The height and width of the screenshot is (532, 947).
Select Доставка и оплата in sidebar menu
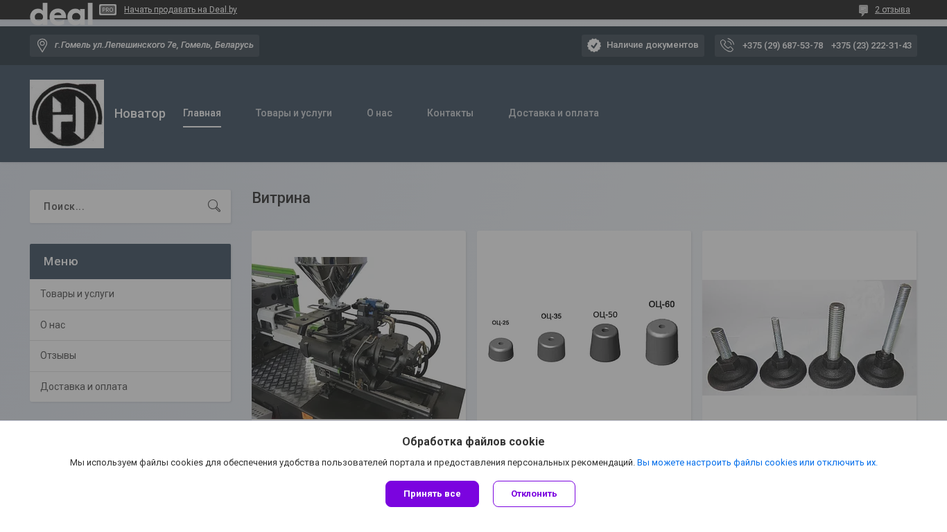click(x=130, y=387)
